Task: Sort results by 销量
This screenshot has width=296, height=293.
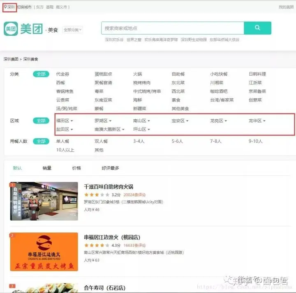Action: (x=47, y=168)
